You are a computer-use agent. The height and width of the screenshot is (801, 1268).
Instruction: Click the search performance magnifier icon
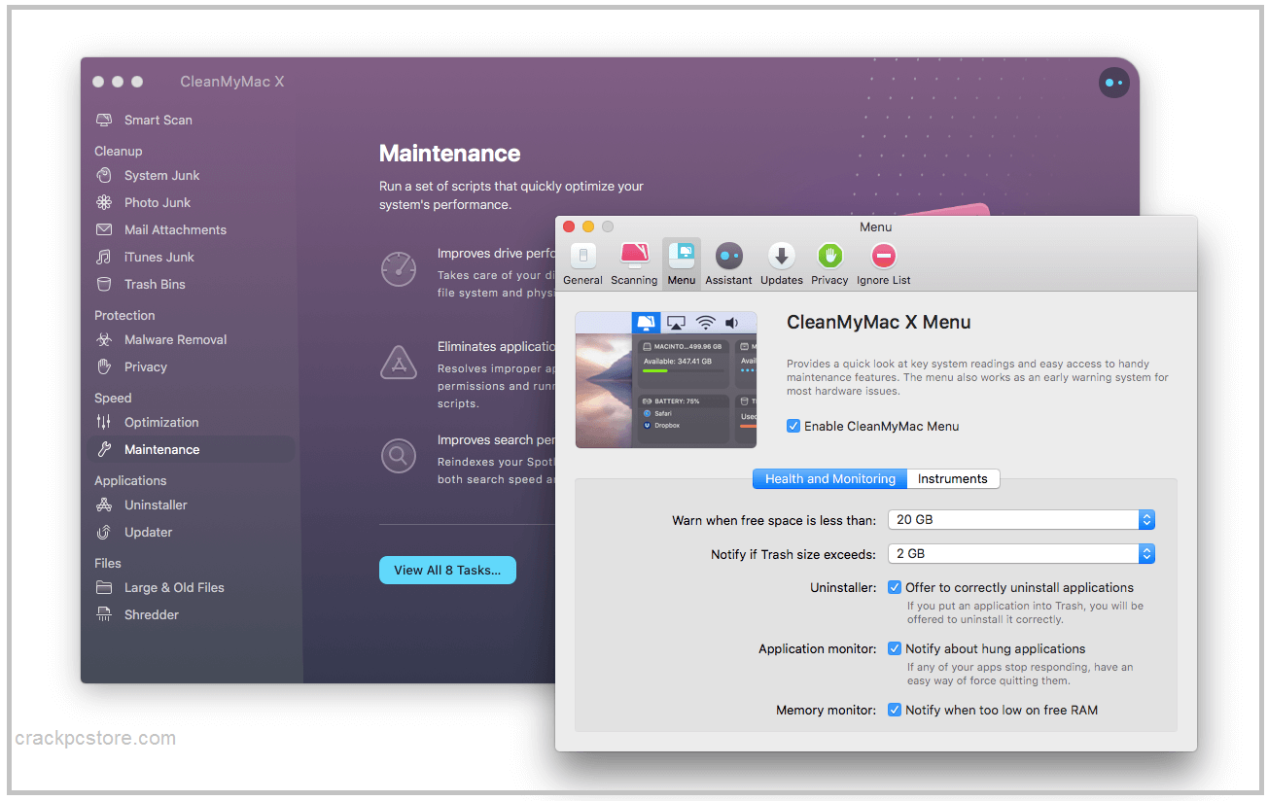click(399, 455)
